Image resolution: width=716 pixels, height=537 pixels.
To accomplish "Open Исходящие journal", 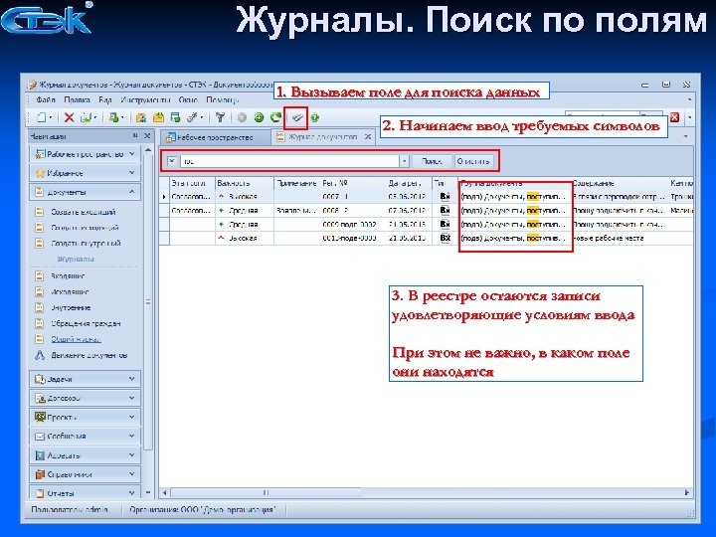I will 70,291.
